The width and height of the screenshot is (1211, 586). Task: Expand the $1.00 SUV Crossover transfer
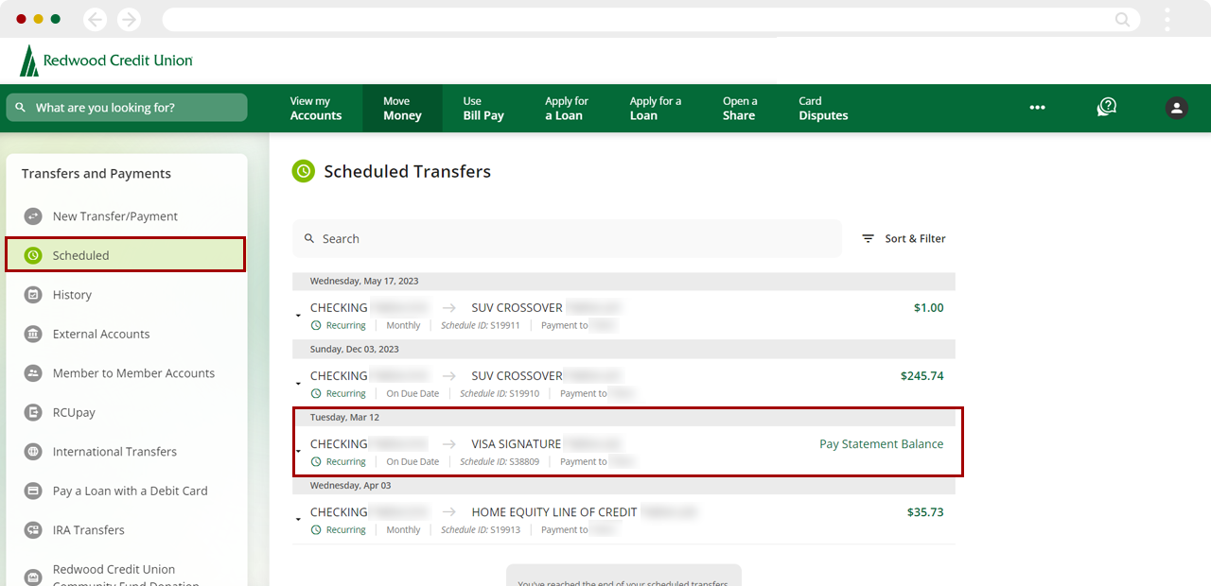pyautogui.click(x=299, y=315)
